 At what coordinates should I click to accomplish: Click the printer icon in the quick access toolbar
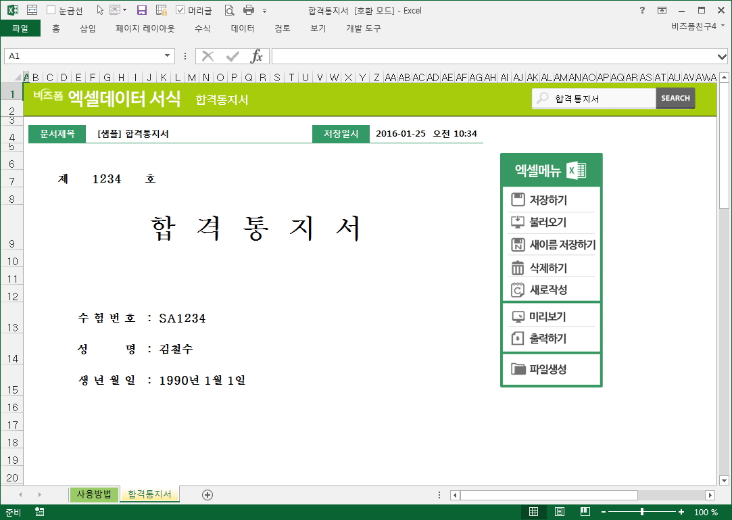pos(248,10)
